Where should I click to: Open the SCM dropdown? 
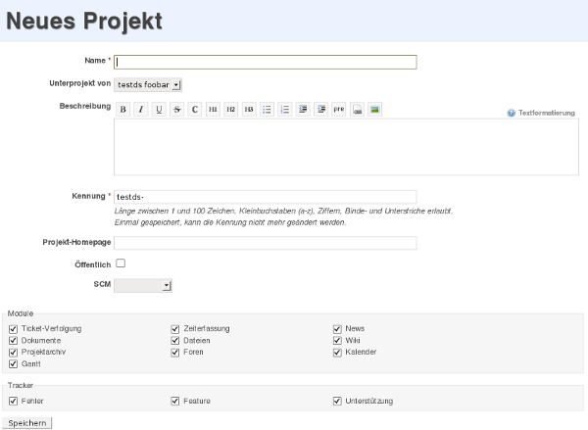(143, 286)
